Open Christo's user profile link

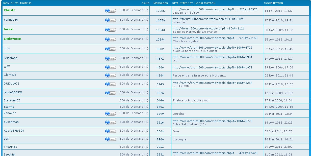(x=10, y=10)
